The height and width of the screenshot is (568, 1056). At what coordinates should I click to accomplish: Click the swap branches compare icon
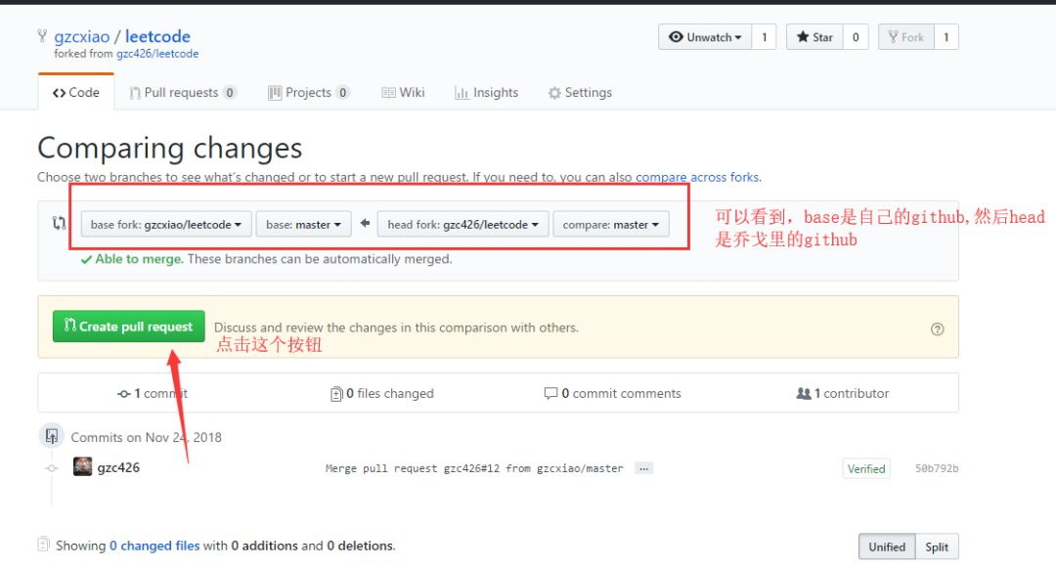pos(60,223)
